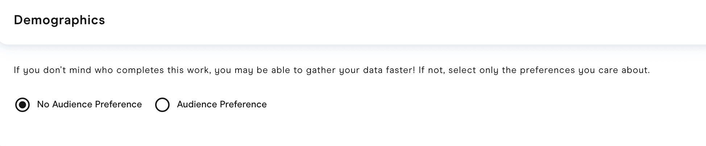Select the No Audience Preference radio button

click(22, 105)
